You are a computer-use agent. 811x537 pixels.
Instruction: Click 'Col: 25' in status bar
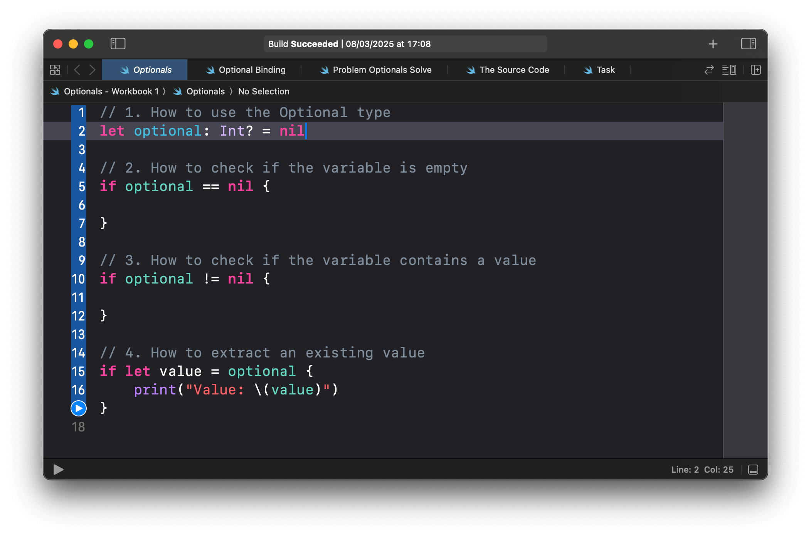pyautogui.click(x=718, y=470)
